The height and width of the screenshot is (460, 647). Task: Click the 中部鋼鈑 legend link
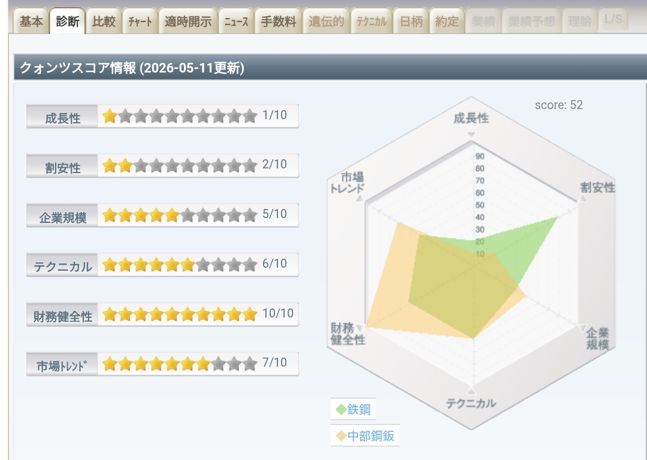coord(371,435)
